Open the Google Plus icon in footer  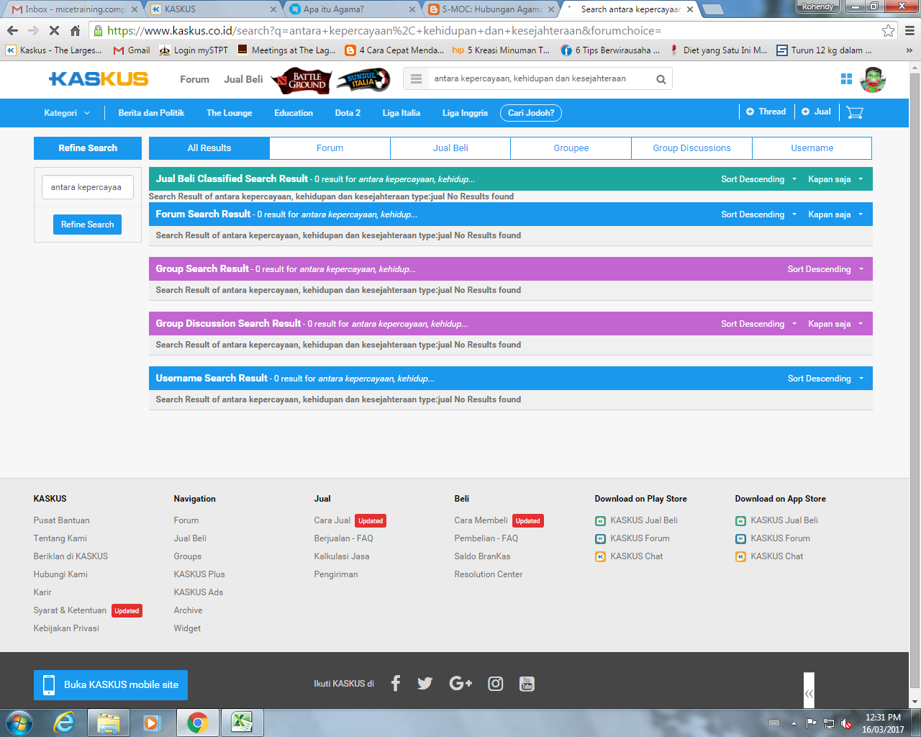[x=460, y=684]
